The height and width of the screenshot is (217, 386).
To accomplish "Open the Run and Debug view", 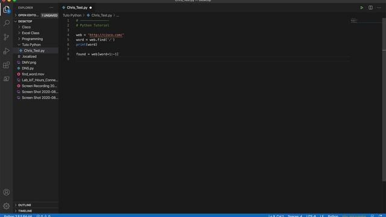I will [7, 51].
